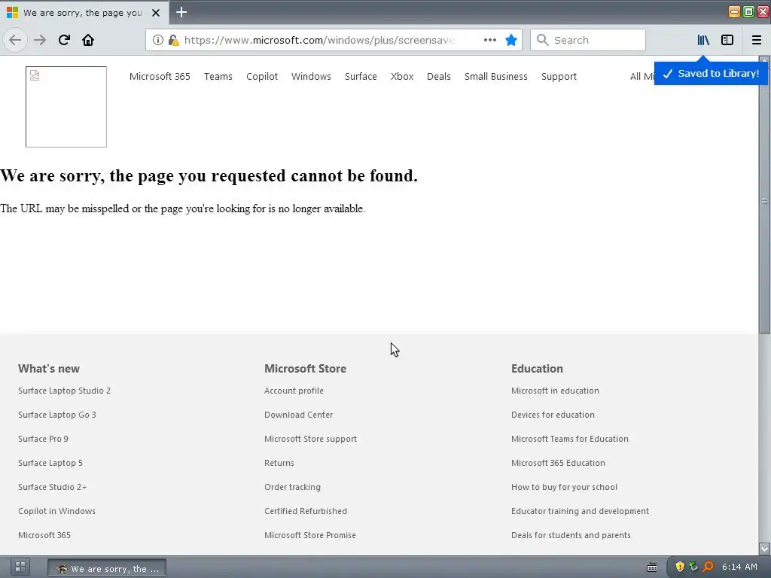Open the Surface nav item
771x578 pixels.
point(361,76)
